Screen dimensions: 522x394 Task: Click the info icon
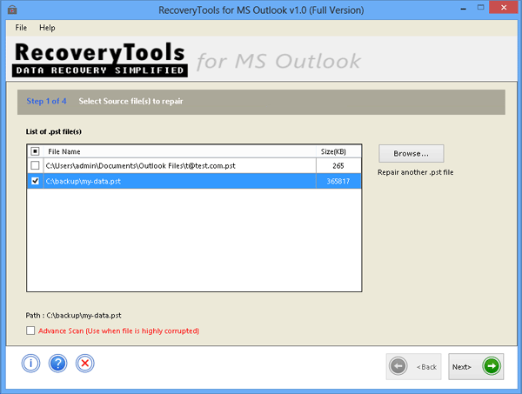tap(31, 363)
